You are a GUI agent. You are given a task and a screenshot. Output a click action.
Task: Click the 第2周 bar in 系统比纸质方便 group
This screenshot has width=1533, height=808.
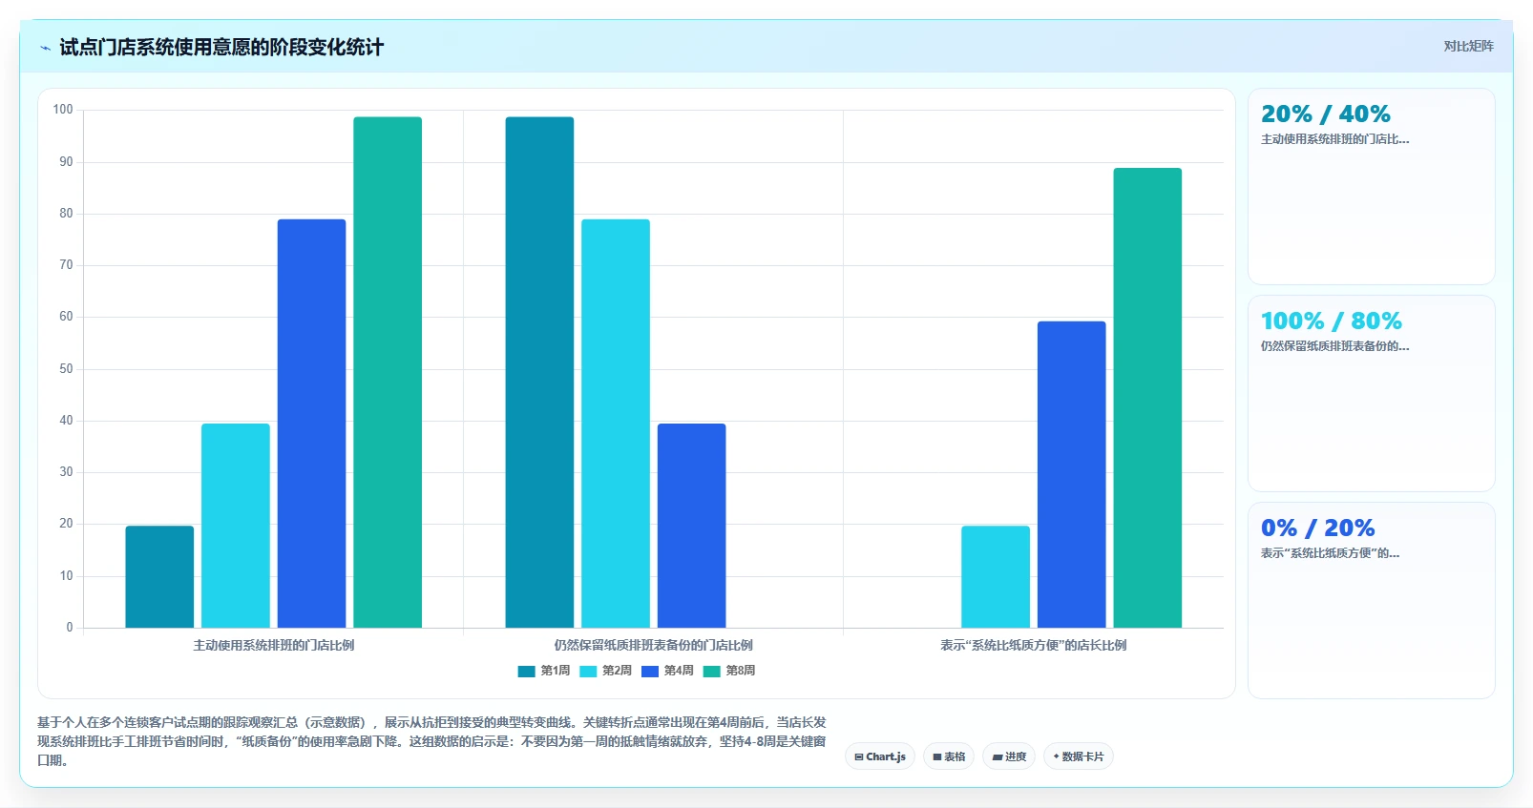(996, 577)
